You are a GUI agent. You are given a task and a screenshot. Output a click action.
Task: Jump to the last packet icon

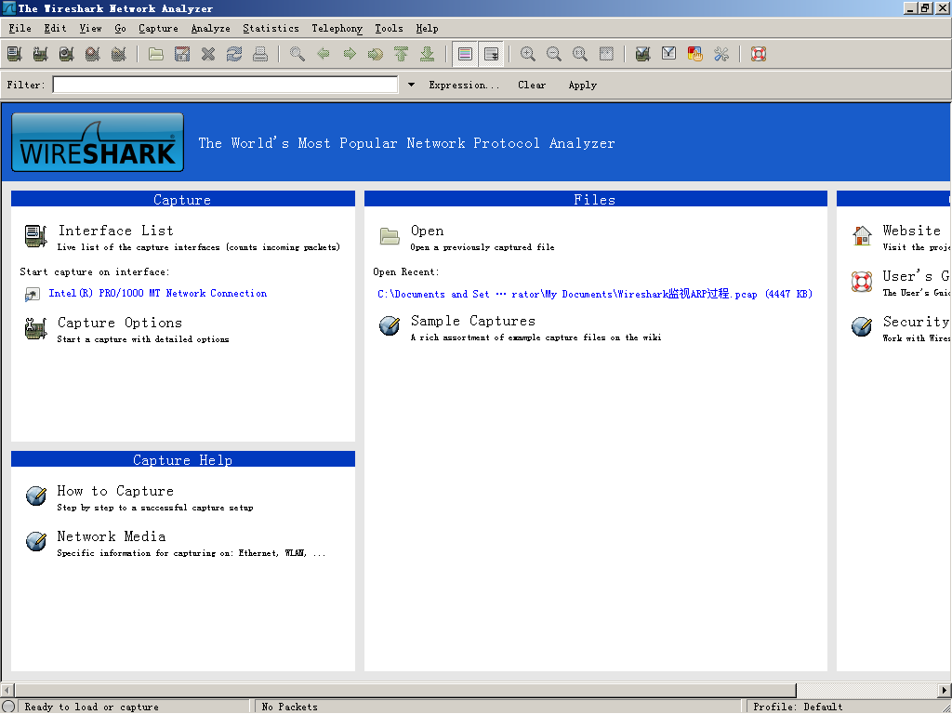point(428,54)
